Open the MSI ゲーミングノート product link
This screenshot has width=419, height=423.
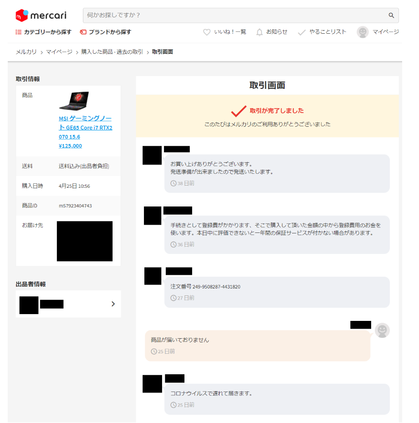pos(86,128)
